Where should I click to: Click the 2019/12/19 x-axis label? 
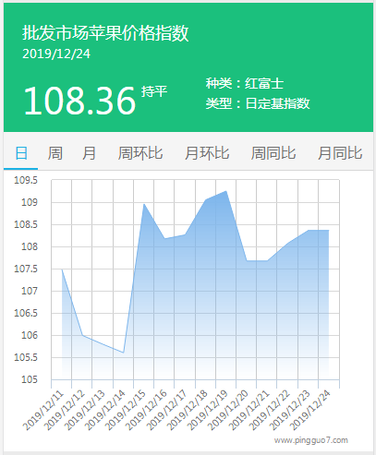click(x=208, y=410)
